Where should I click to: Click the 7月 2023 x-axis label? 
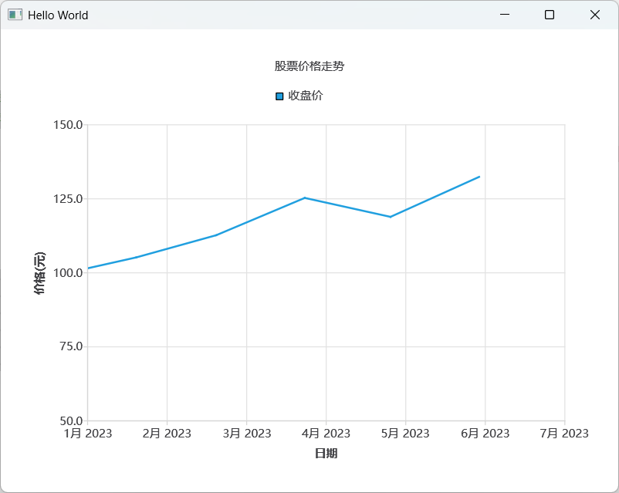point(564,434)
